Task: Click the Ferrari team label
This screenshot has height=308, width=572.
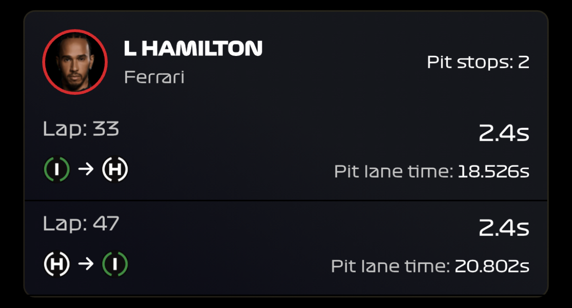Action: (x=154, y=77)
